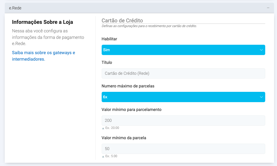Click the "Valor mínimo para parcelamento" label

tap(131, 109)
